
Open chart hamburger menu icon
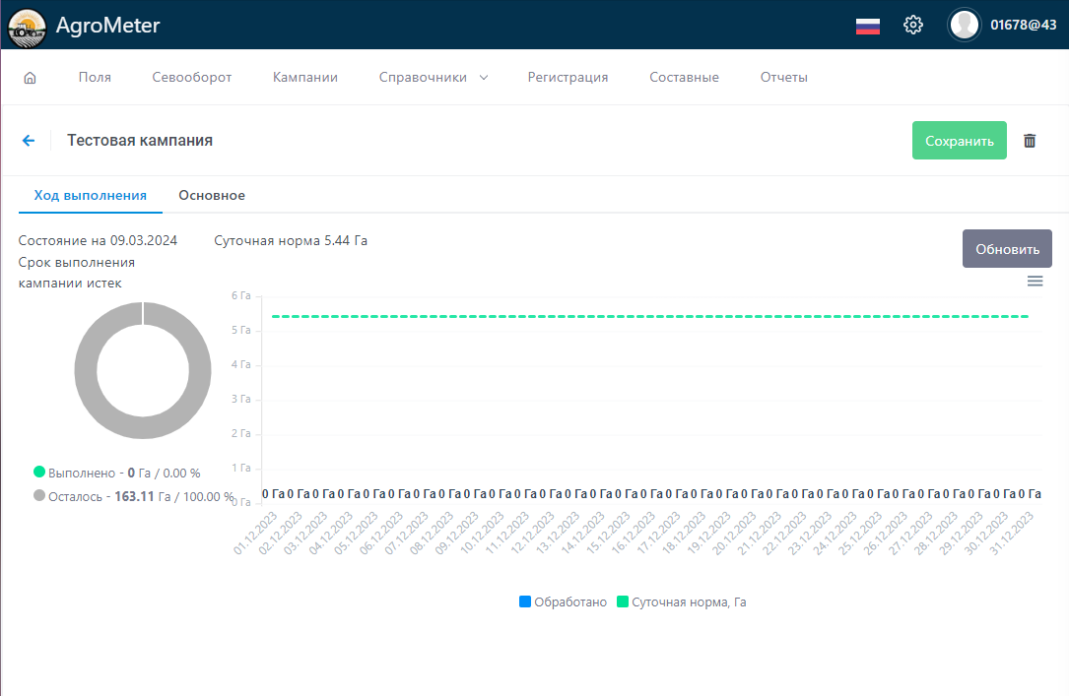coord(1035,282)
